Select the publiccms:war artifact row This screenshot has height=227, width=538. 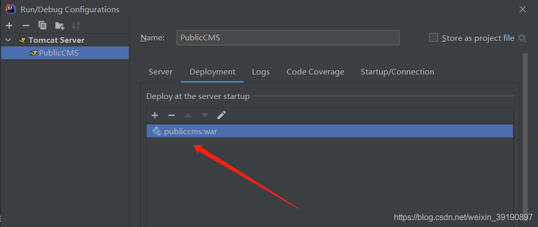click(330, 131)
